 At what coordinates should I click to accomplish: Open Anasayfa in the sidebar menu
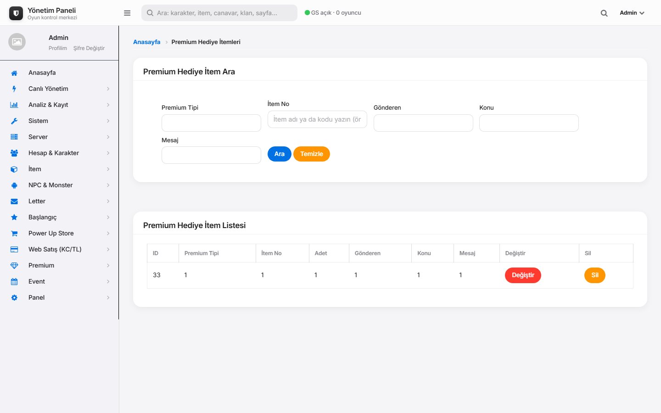pyautogui.click(x=59, y=73)
